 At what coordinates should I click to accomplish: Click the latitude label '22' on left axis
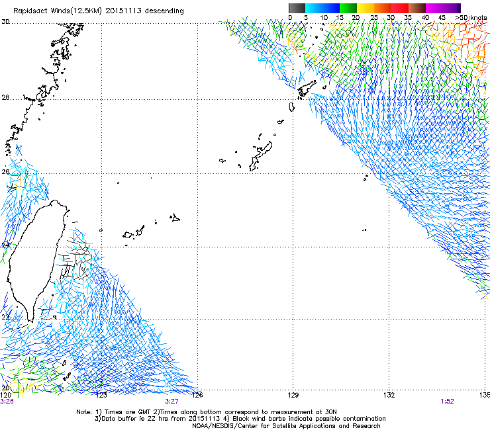coord(5,318)
